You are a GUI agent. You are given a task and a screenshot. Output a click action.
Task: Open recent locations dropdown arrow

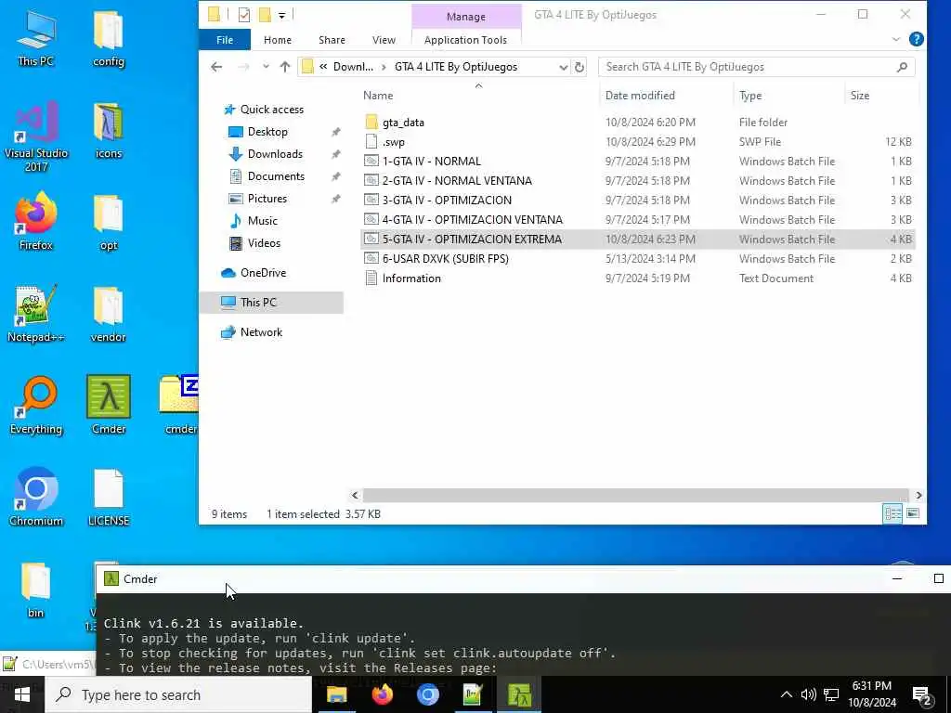click(266, 67)
